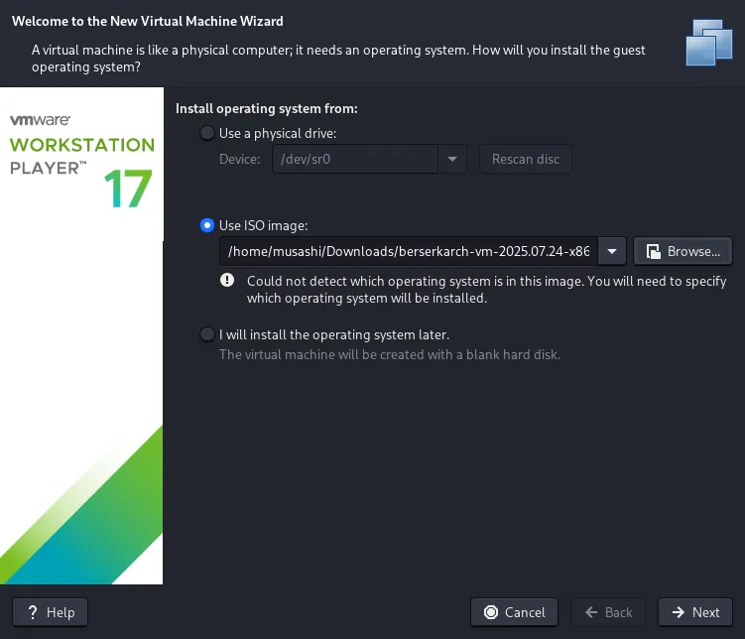Click the Next button
This screenshot has height=639, width=745.
695,612
